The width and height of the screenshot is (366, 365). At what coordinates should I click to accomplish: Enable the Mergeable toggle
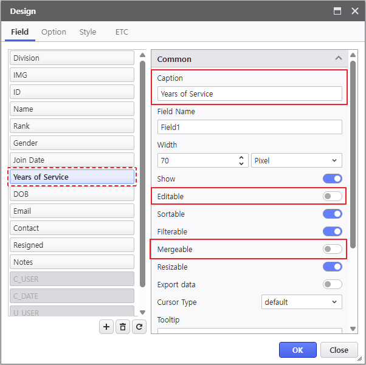pos(333,249)
